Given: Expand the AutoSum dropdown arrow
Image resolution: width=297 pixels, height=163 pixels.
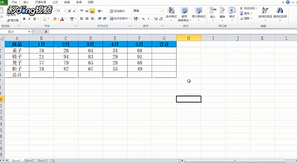Looking at the screenshot, I should tap(257, 8).
